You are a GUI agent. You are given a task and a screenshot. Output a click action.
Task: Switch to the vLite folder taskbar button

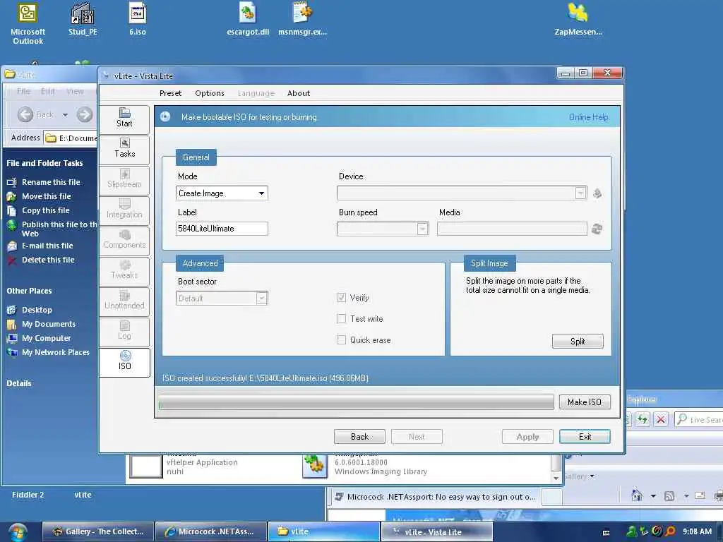tap(323, 531)
